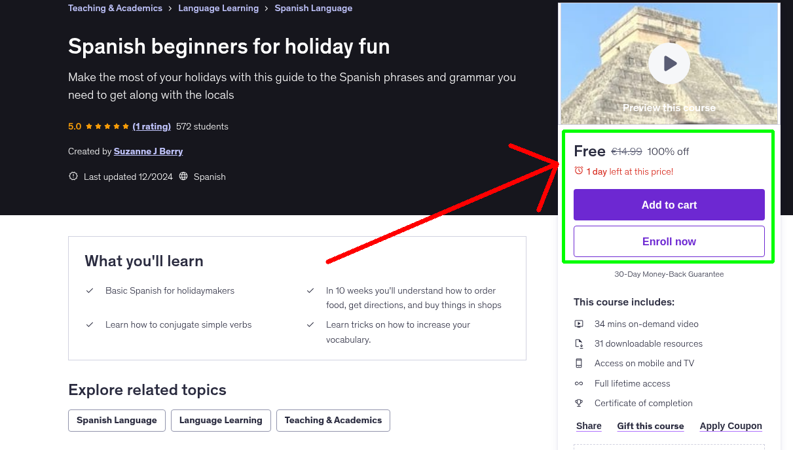793x450 pixels.
Task: Play the course preview video
Action: pyautogui.click(x=669, y=63)
